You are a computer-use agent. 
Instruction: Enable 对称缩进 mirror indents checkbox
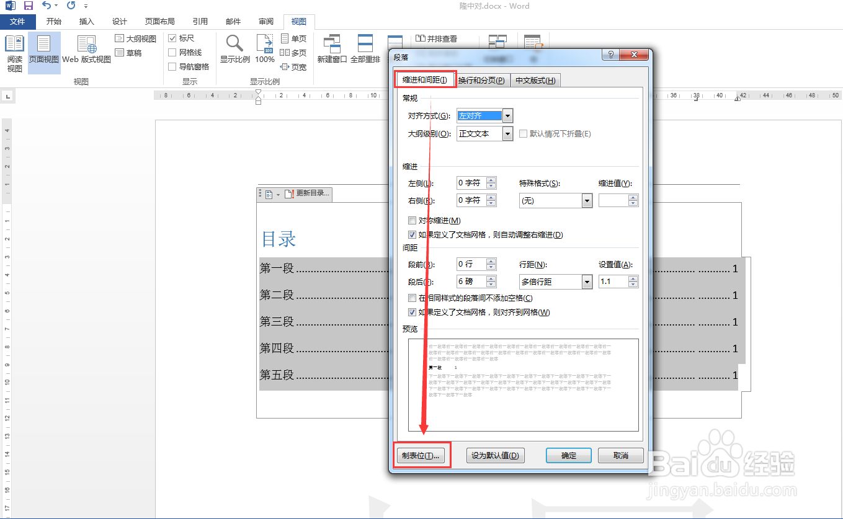412,221
